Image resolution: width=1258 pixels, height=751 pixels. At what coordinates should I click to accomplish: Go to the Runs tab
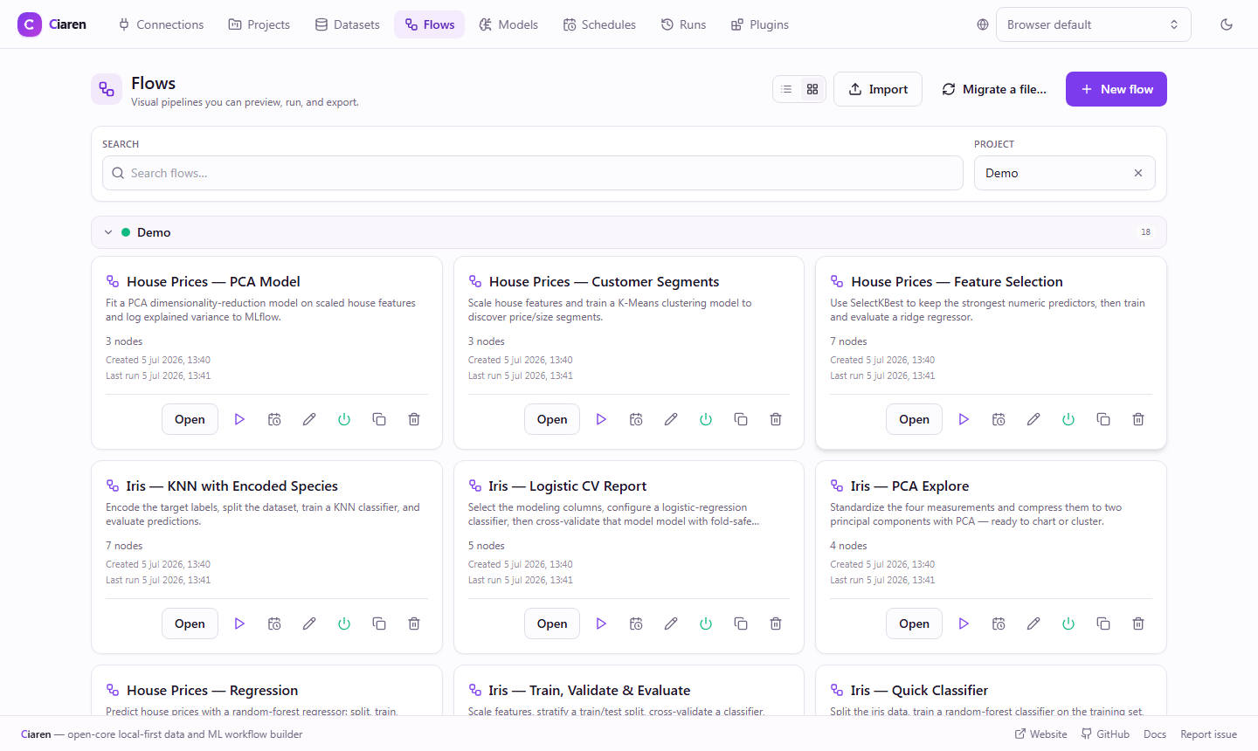click(683, 24)
